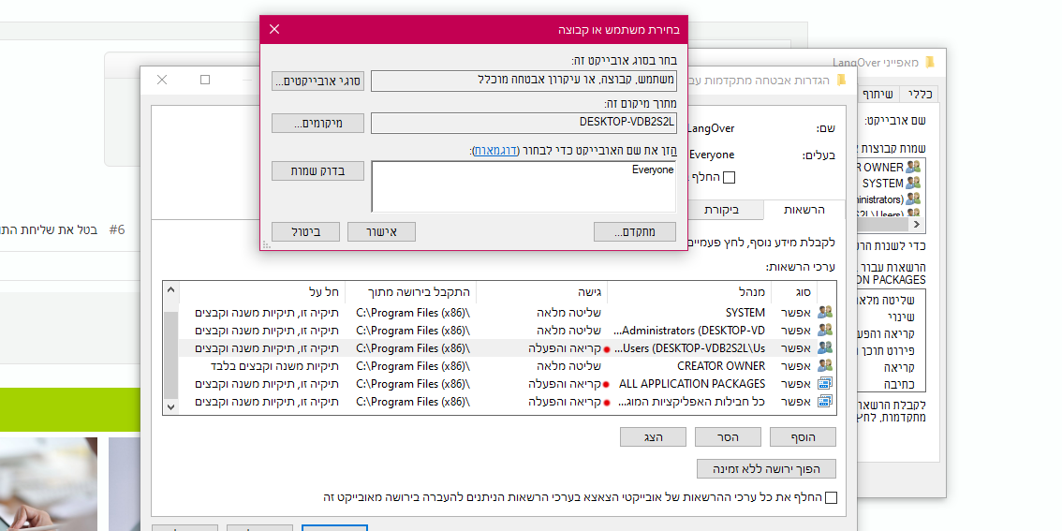Viewport: 1062px width, 531px height.
Task: Click the Administrators group icon in the LangOver properties list
Action: [914, 199]
